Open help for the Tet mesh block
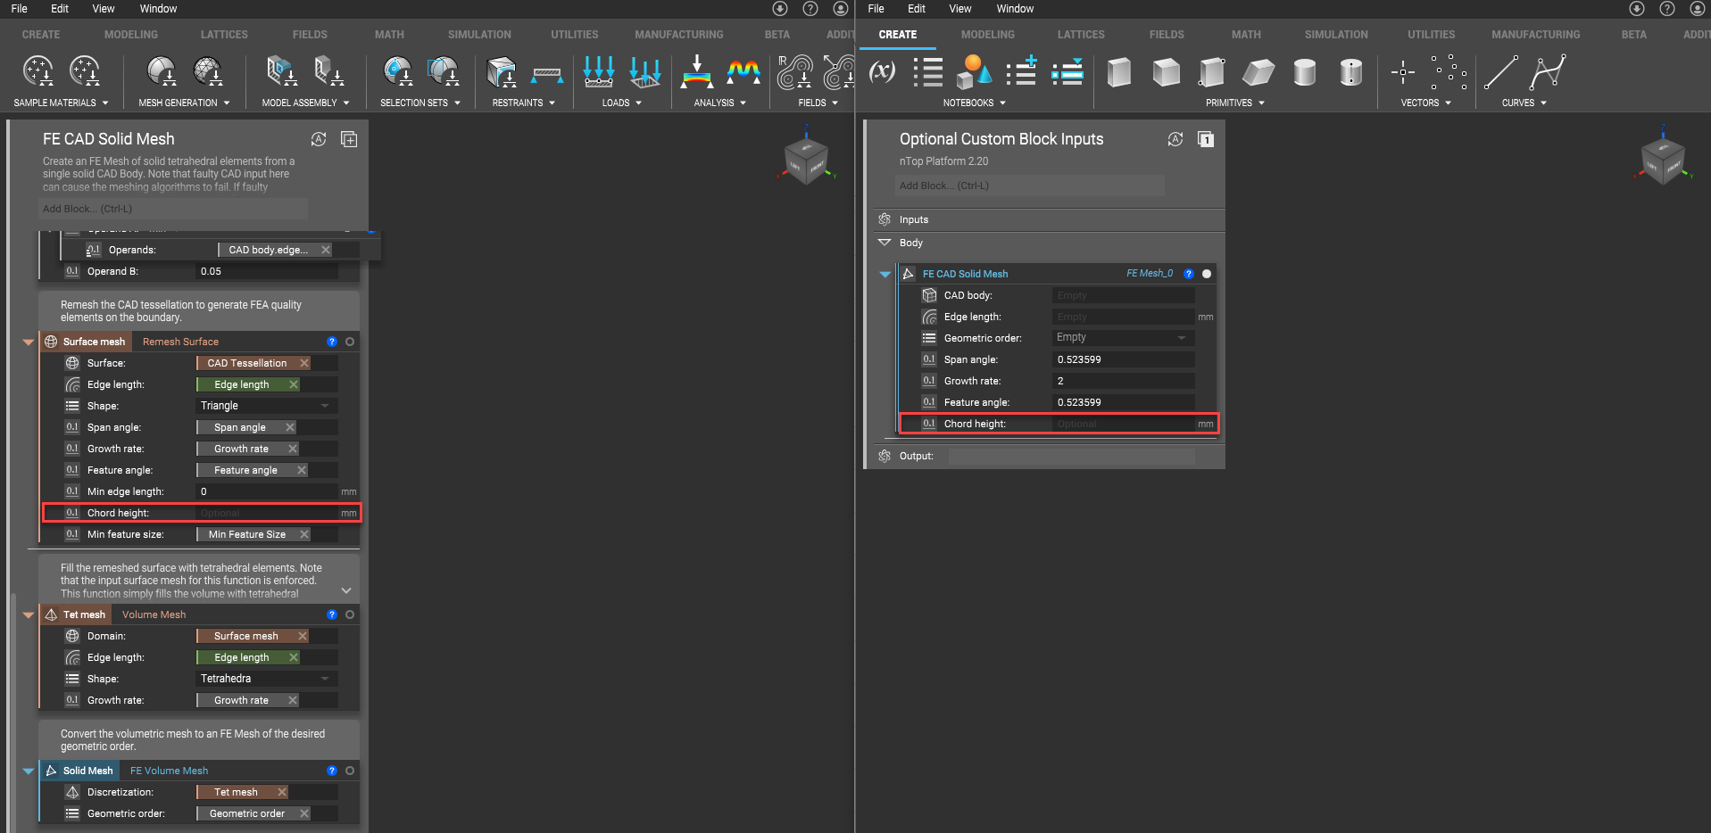 [332, 614]
